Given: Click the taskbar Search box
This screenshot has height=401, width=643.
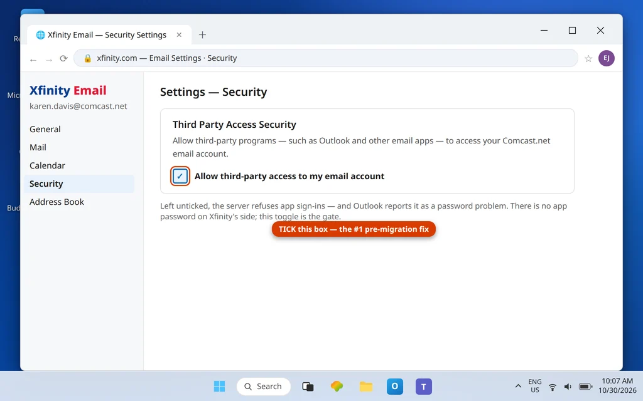Looking at the screenshot, I should [264, 386].
